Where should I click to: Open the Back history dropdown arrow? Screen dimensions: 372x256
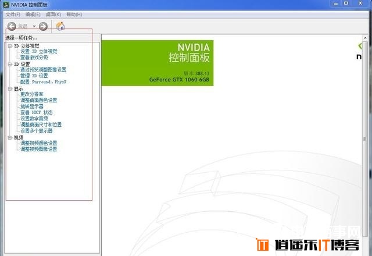tap(34, 26)
